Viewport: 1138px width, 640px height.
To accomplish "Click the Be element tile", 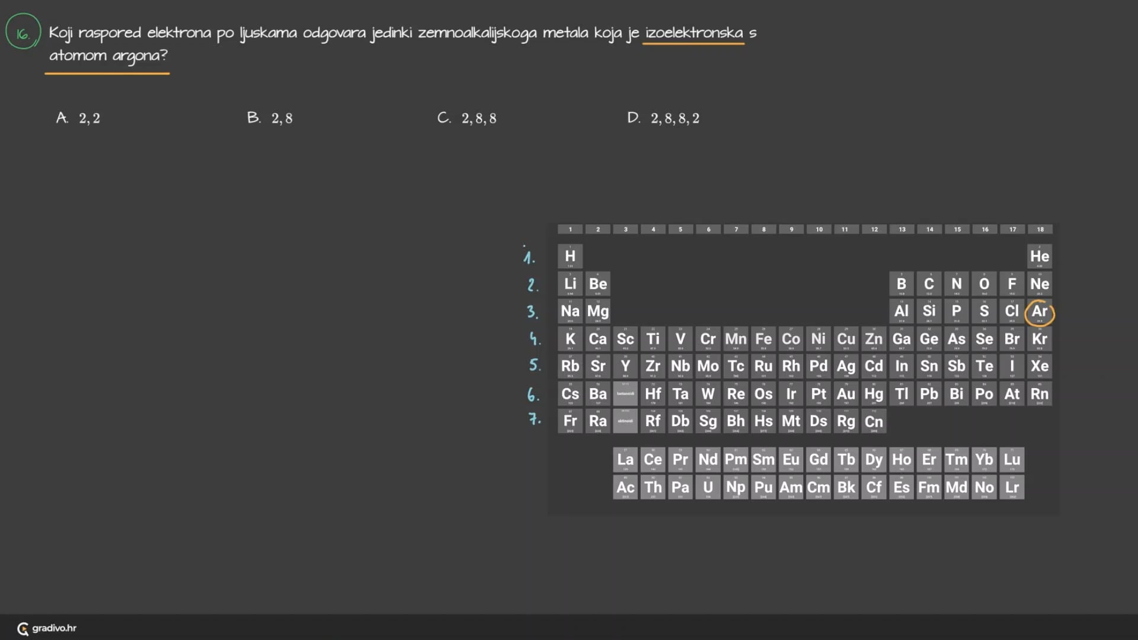I will point(597,284).
